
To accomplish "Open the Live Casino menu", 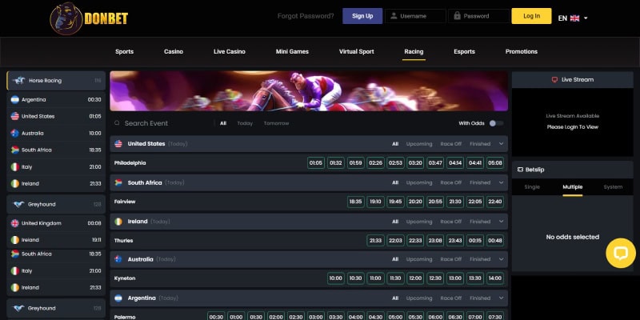I will point(229,51).
